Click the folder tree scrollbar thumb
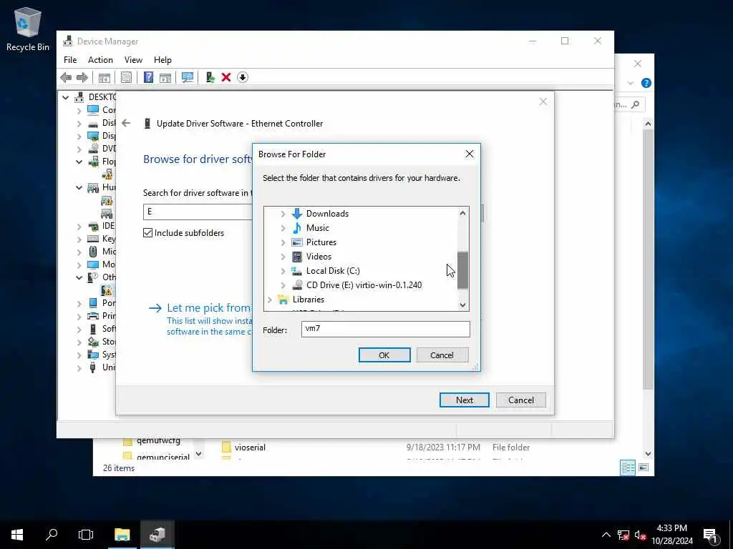The width and height of the screenshot is (733, 549). pos(462,270)
